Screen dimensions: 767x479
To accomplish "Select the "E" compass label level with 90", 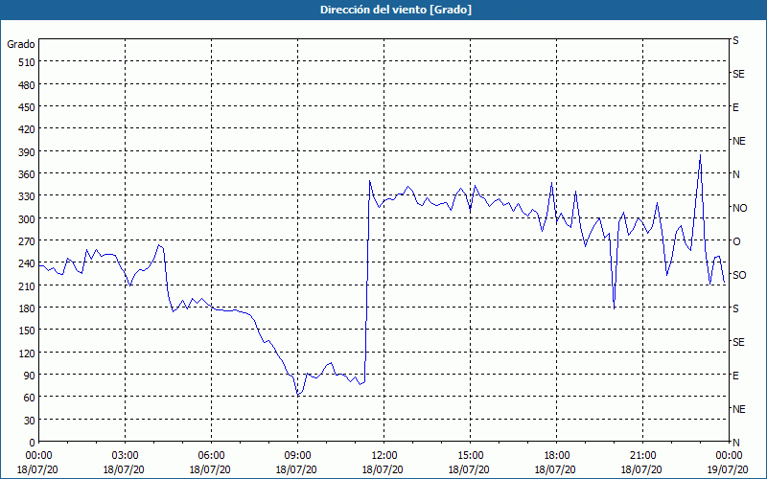I will point(735,376).
